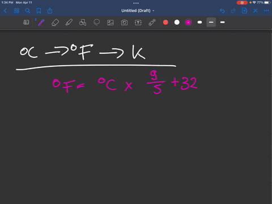Tap the battery status indicator

coord(267,3)
